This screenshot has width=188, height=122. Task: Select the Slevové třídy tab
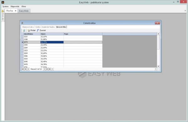pyautogui.click(x=61, y=27)
